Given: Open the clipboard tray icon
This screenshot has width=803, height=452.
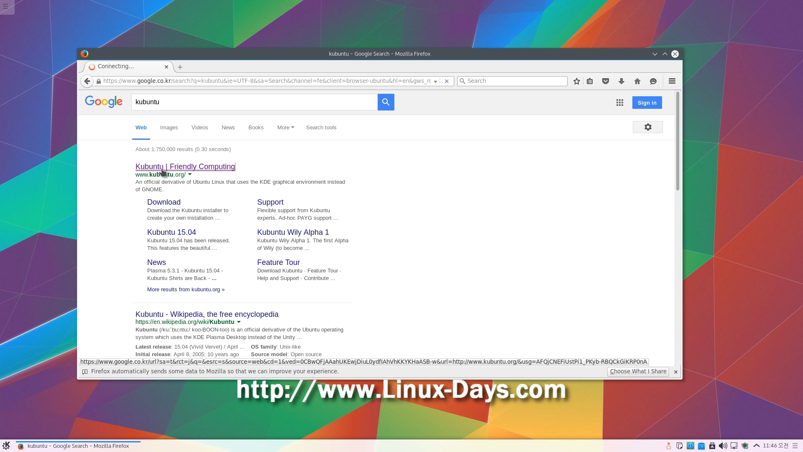Looking at the screenshot, I should click(680, 446).
